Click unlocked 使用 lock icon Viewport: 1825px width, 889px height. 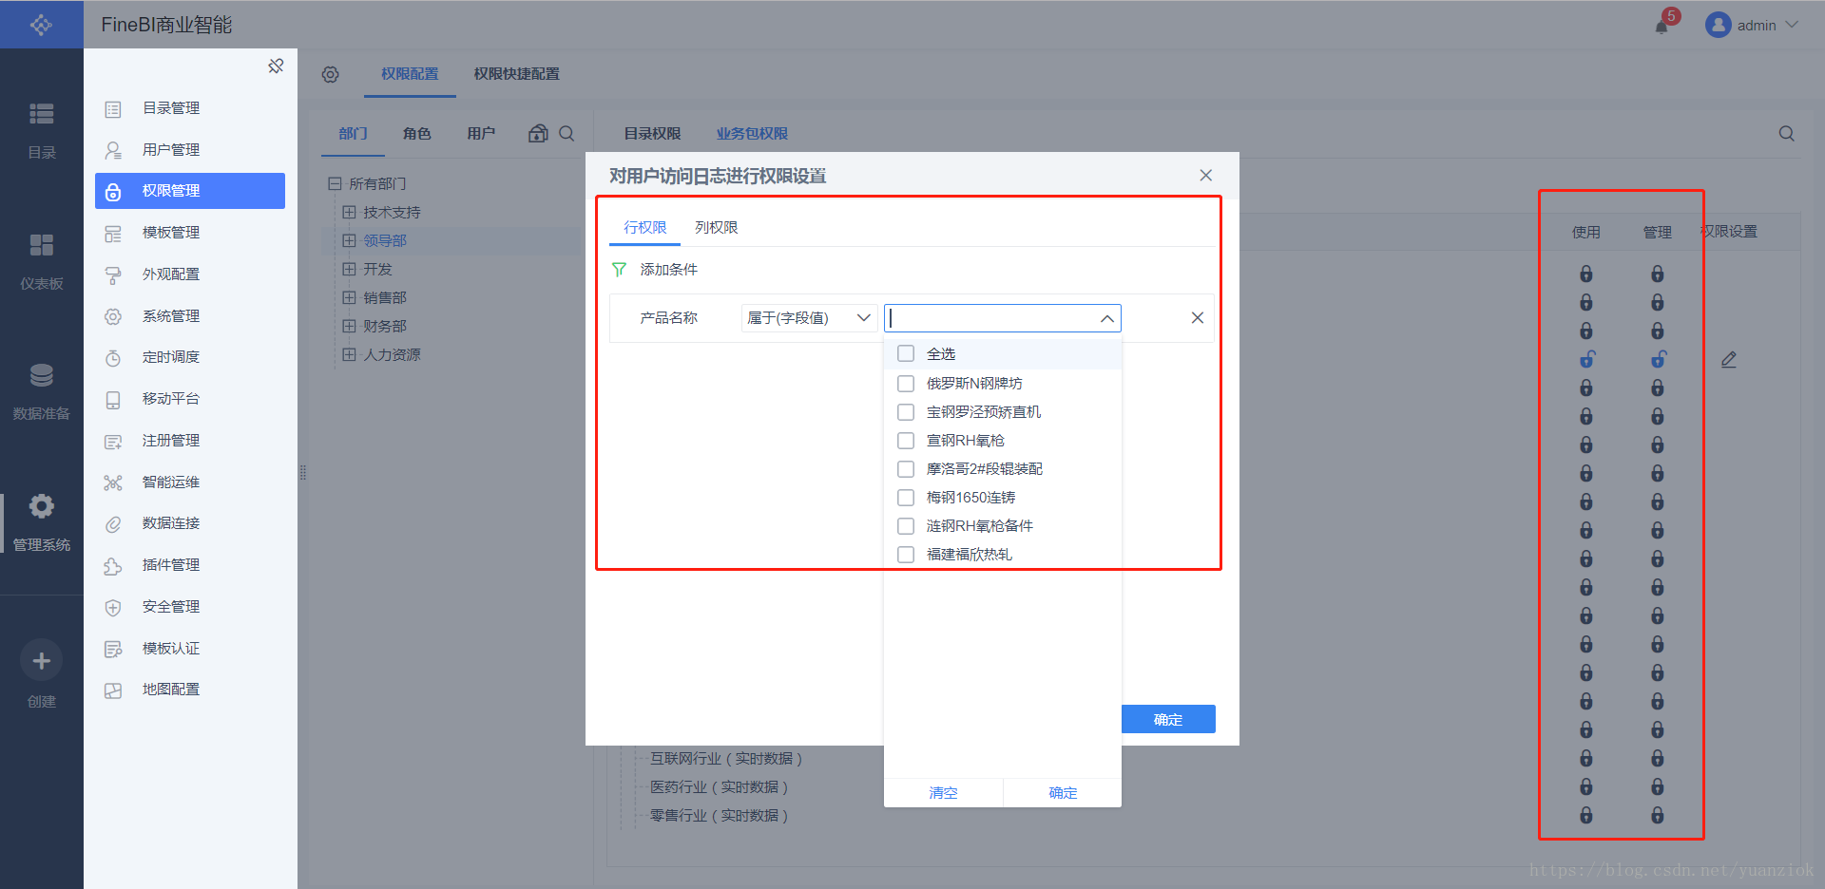coord(1586,359)
